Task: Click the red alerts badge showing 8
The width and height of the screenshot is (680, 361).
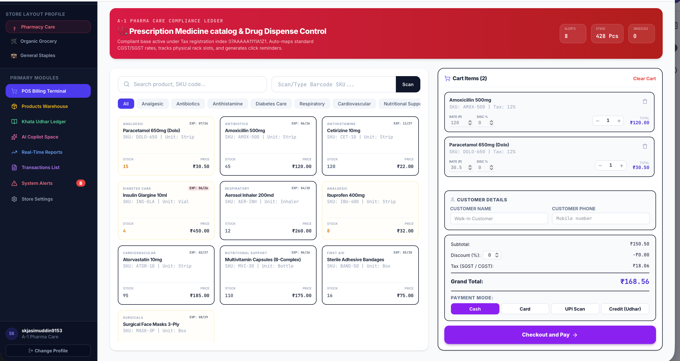Action: point(81,183)
